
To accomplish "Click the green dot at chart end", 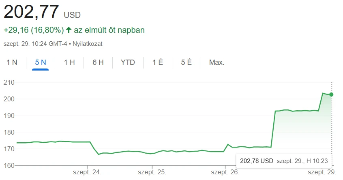I will click(331, 94).
